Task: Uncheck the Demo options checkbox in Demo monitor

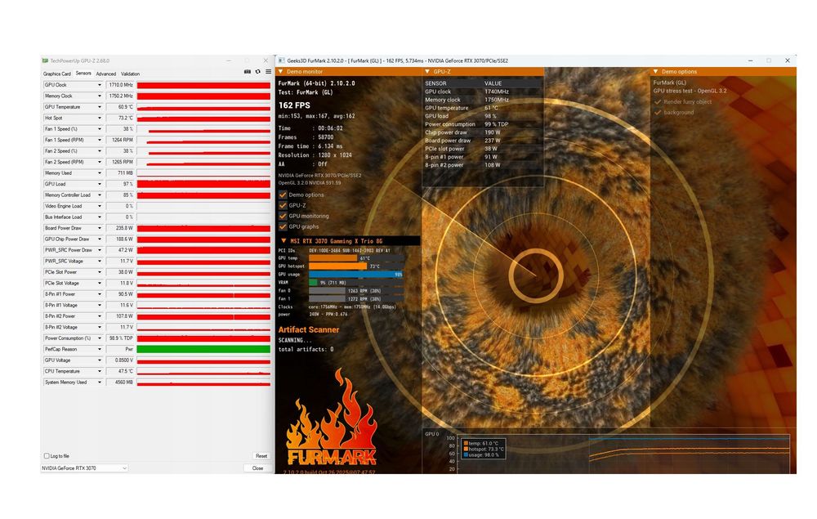Action: [x=283, y=195]
